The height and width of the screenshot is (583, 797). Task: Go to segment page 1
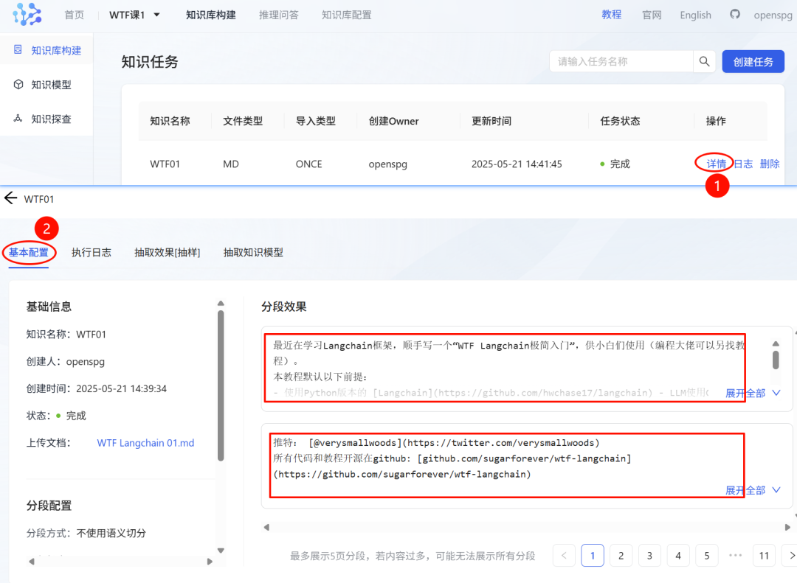click(592, 556)
